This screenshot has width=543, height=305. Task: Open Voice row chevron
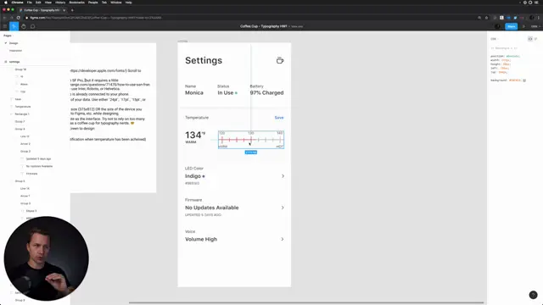point(283,239)
